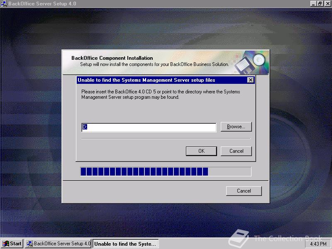Click the Setup will now install components text
The height and width of the screenshot is (249, 332).
pos(154,64)
